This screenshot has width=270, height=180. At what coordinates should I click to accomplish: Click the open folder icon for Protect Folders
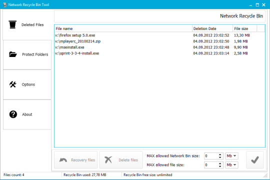pos(13,54)
